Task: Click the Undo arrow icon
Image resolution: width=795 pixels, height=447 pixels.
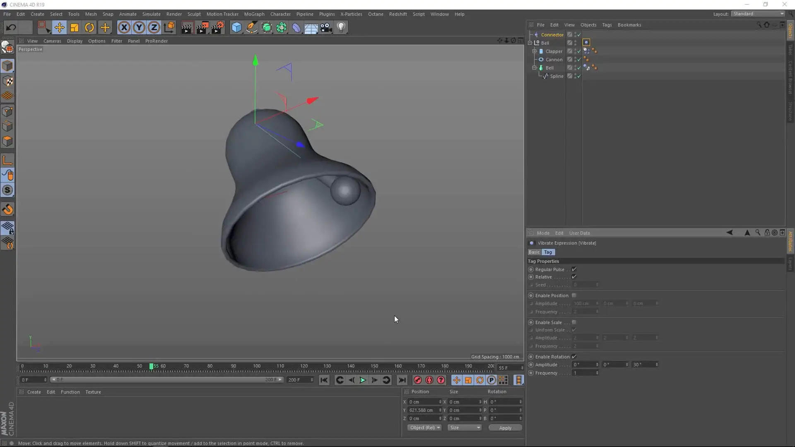Action: pyautogui.click(x=11, y=28)
